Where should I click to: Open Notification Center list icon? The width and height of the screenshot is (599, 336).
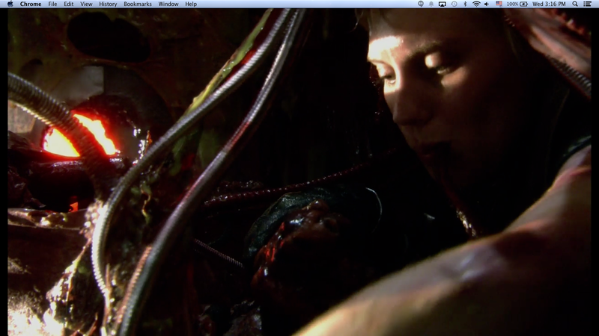(588, 4)
